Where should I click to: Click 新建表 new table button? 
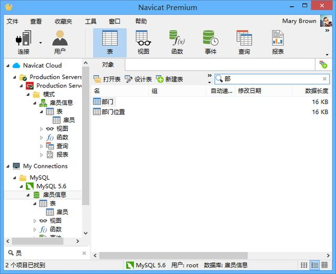(x=170, y=79)
